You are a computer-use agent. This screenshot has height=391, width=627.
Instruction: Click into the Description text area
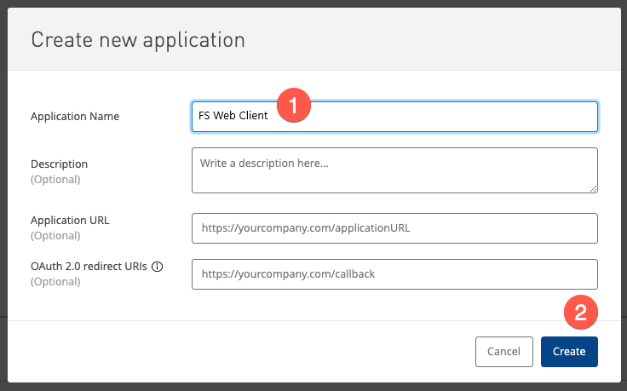pos(394,170)
